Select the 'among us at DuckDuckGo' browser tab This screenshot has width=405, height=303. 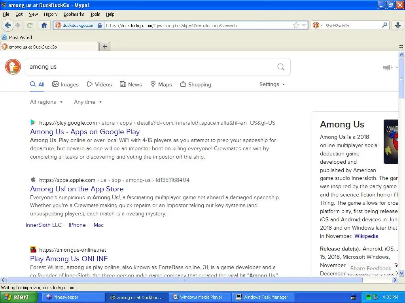pyautogui.click(x=49, y=47)
